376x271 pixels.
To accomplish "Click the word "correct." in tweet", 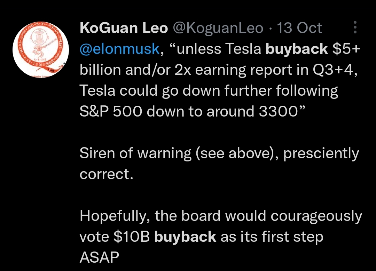I will pos(106,174).
